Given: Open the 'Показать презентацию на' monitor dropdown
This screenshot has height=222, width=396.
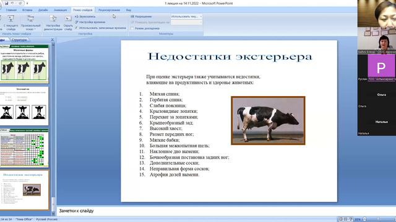Looking at the screenshot, I should tap(186, 22).
